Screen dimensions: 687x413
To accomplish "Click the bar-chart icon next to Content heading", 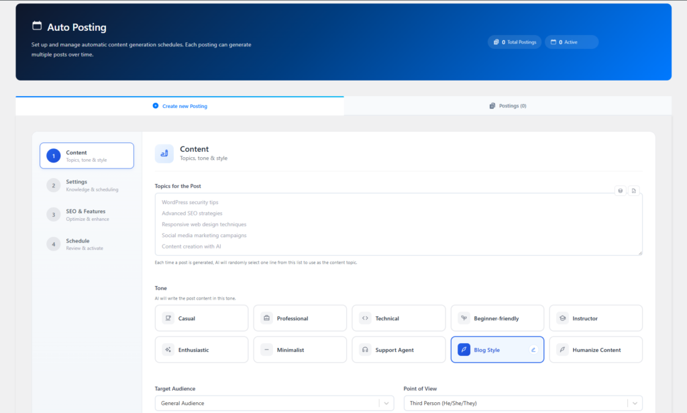I will point(164,154).
